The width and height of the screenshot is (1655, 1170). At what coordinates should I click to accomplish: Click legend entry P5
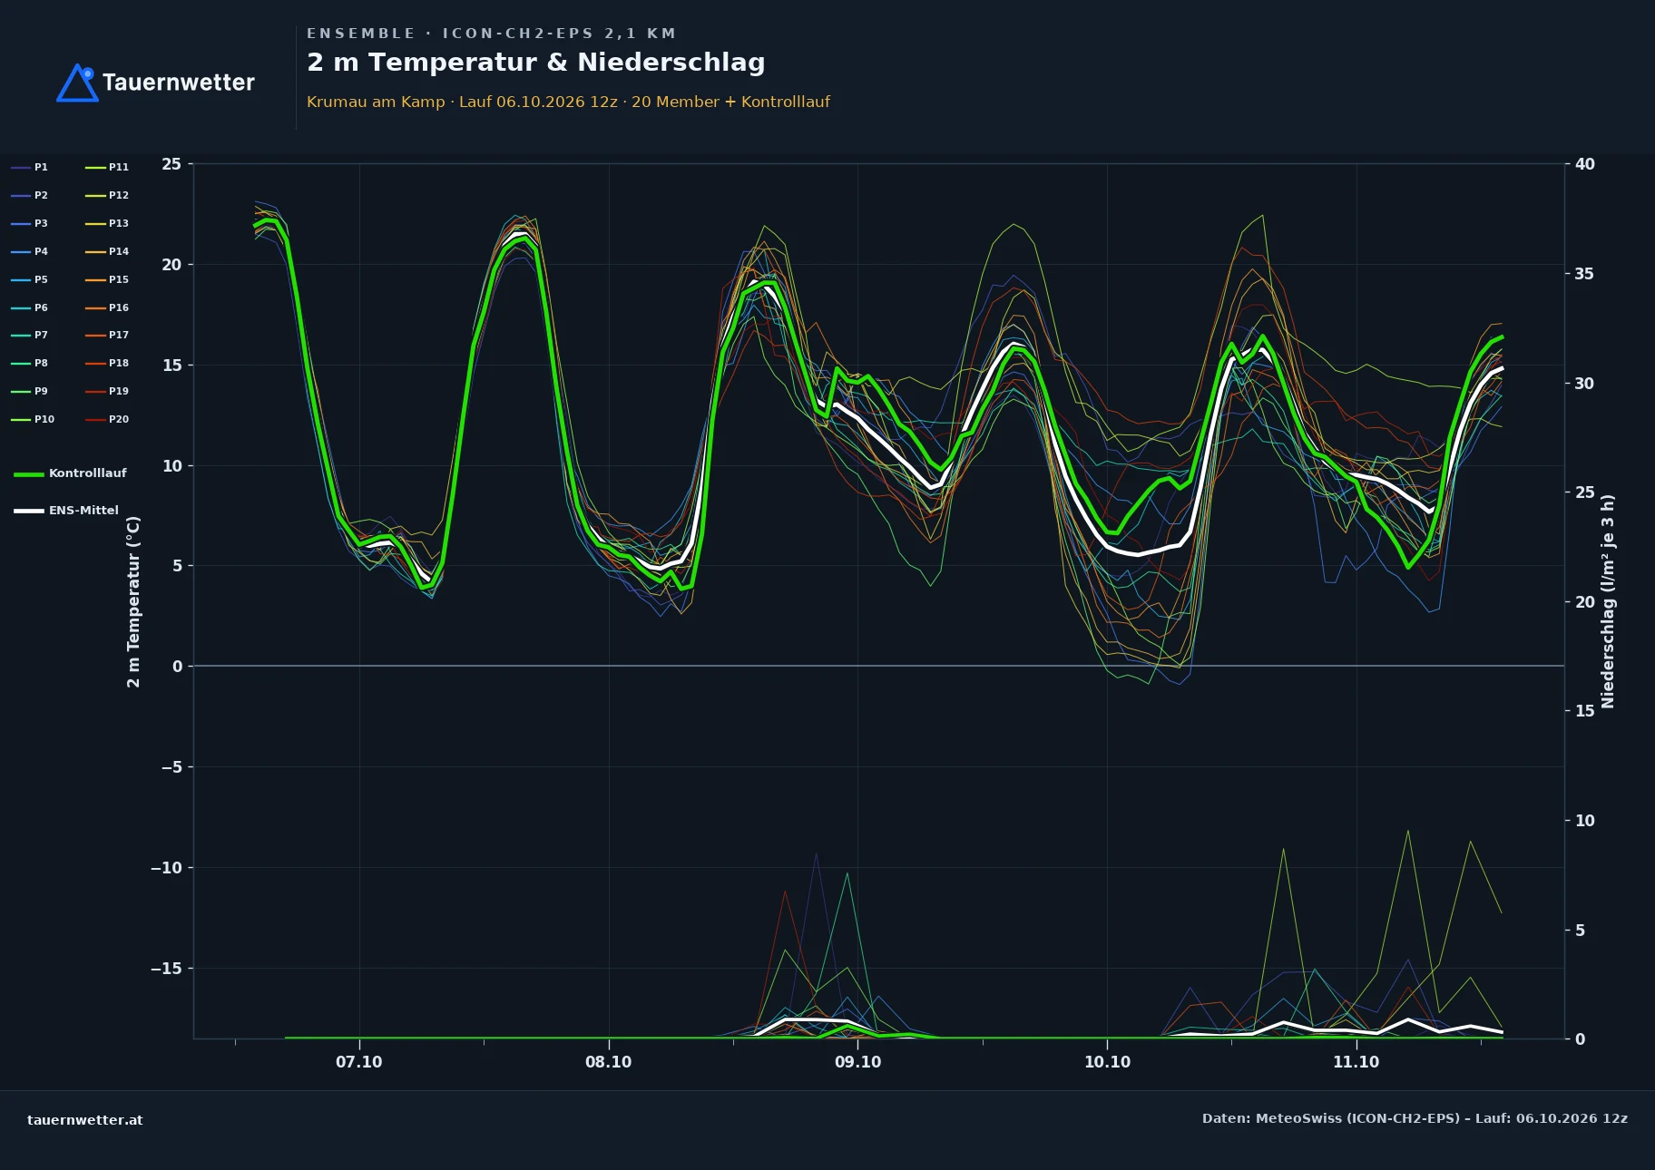pos(29,279)
